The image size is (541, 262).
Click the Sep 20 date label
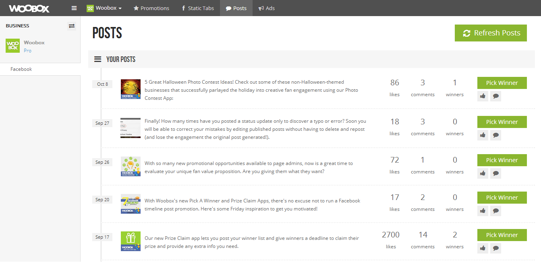pyautogui.click(x=102, y=200)
